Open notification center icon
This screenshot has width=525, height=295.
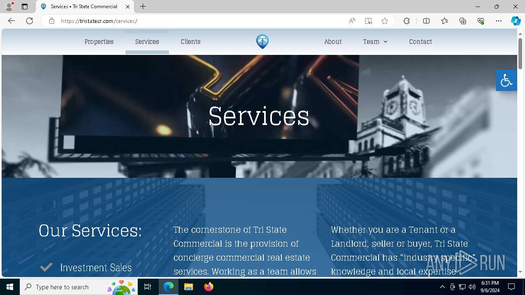point(511,287)
